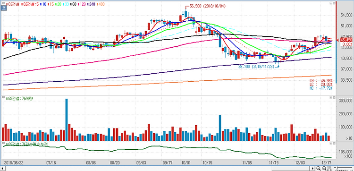The width and height of the screenshot is (354, 171).
Task: Click the 54,500 price axis label
Action: coord(346,15)
